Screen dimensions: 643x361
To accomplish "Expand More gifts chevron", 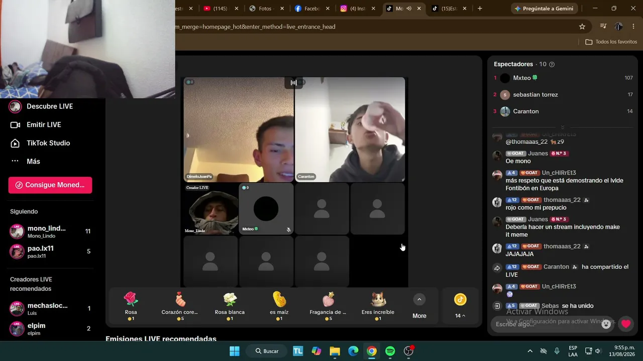I will (419, 300).
